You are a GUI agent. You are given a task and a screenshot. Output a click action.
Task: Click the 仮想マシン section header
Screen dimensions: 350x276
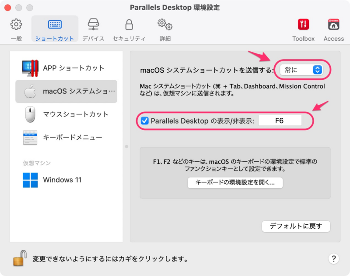(x=37, y=163)
